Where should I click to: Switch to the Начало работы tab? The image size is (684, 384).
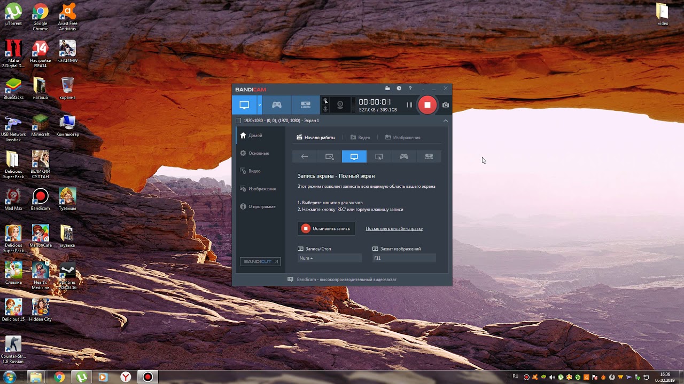coord(316,138)
